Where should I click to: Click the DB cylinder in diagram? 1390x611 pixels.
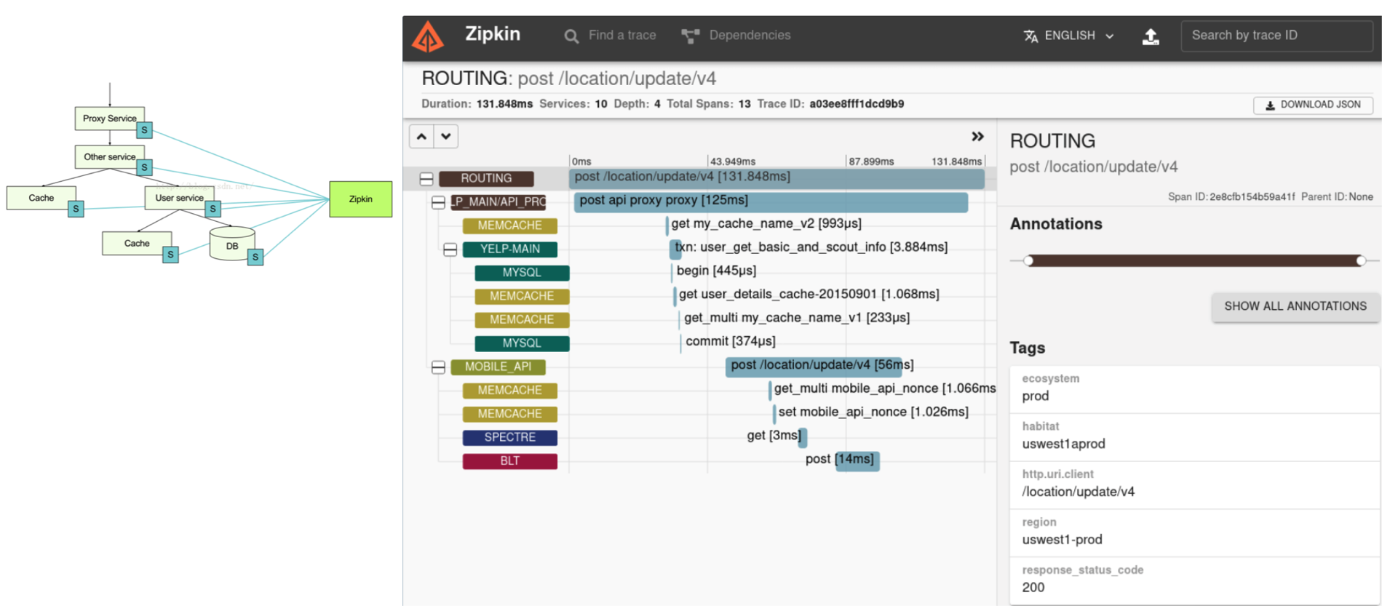232,244
